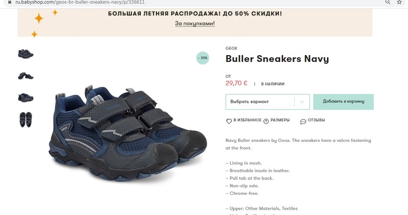This screenshot has height=215, width=408.
Task: Click the lock icon beside the URL
Action: tap(10, 2)
